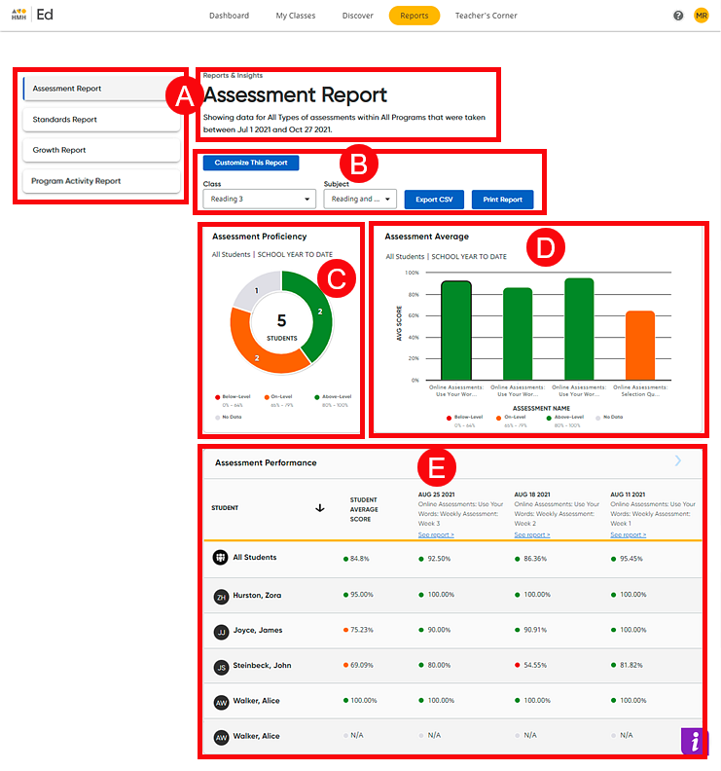Click Hurston's 95.00% average score
721x771 pixels.
(362, 595)
